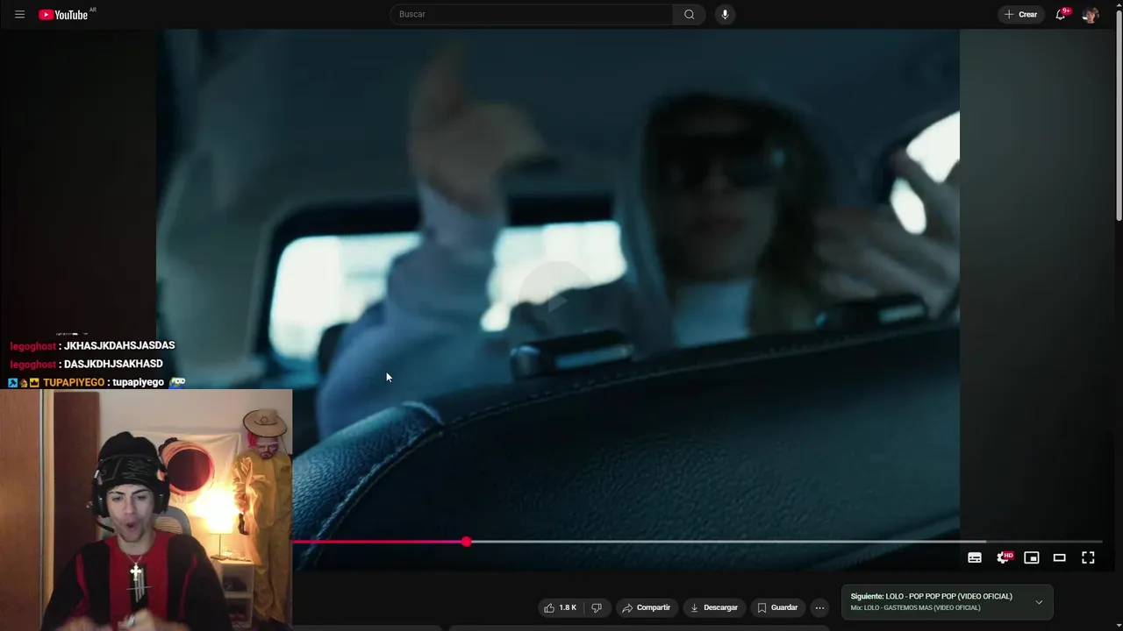Expand the Siguiente playlist panel chevron
1123x631 pixels.
pos(1039,602)
